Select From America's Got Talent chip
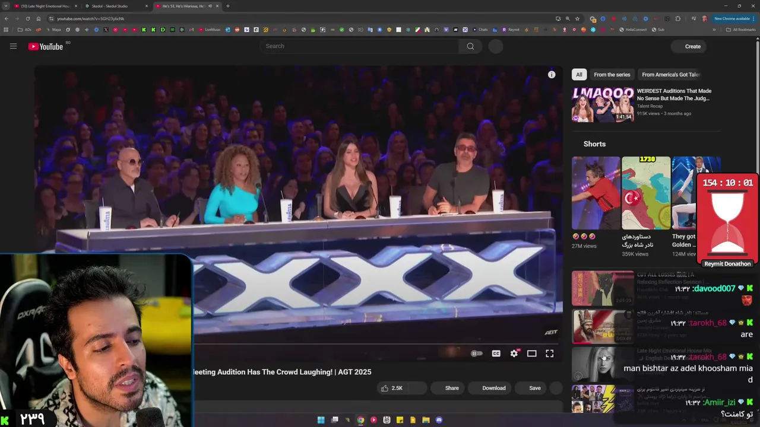Viewport: 760px width, 427px height. [671, 75]
